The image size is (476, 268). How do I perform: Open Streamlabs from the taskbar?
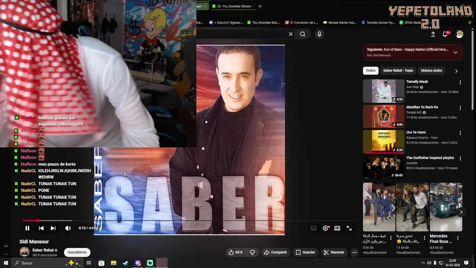point(150,263)
